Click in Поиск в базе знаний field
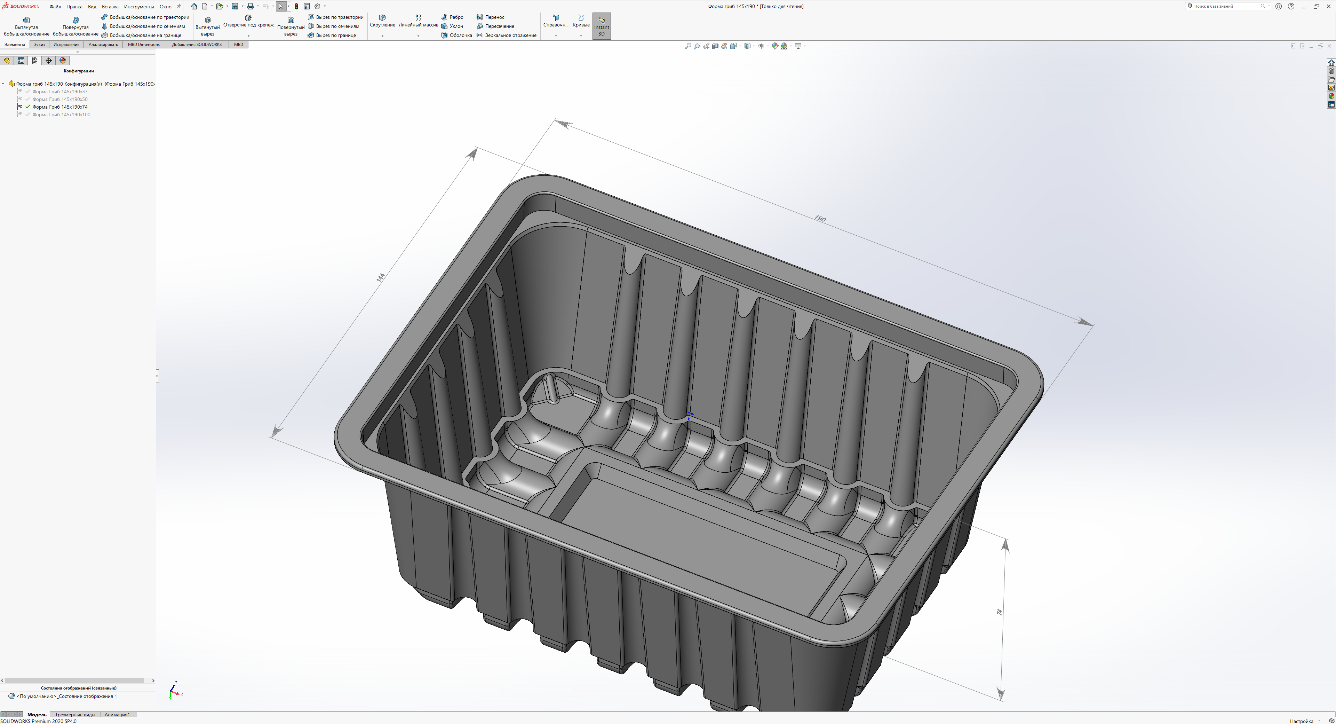 [x=1226, y=6]
